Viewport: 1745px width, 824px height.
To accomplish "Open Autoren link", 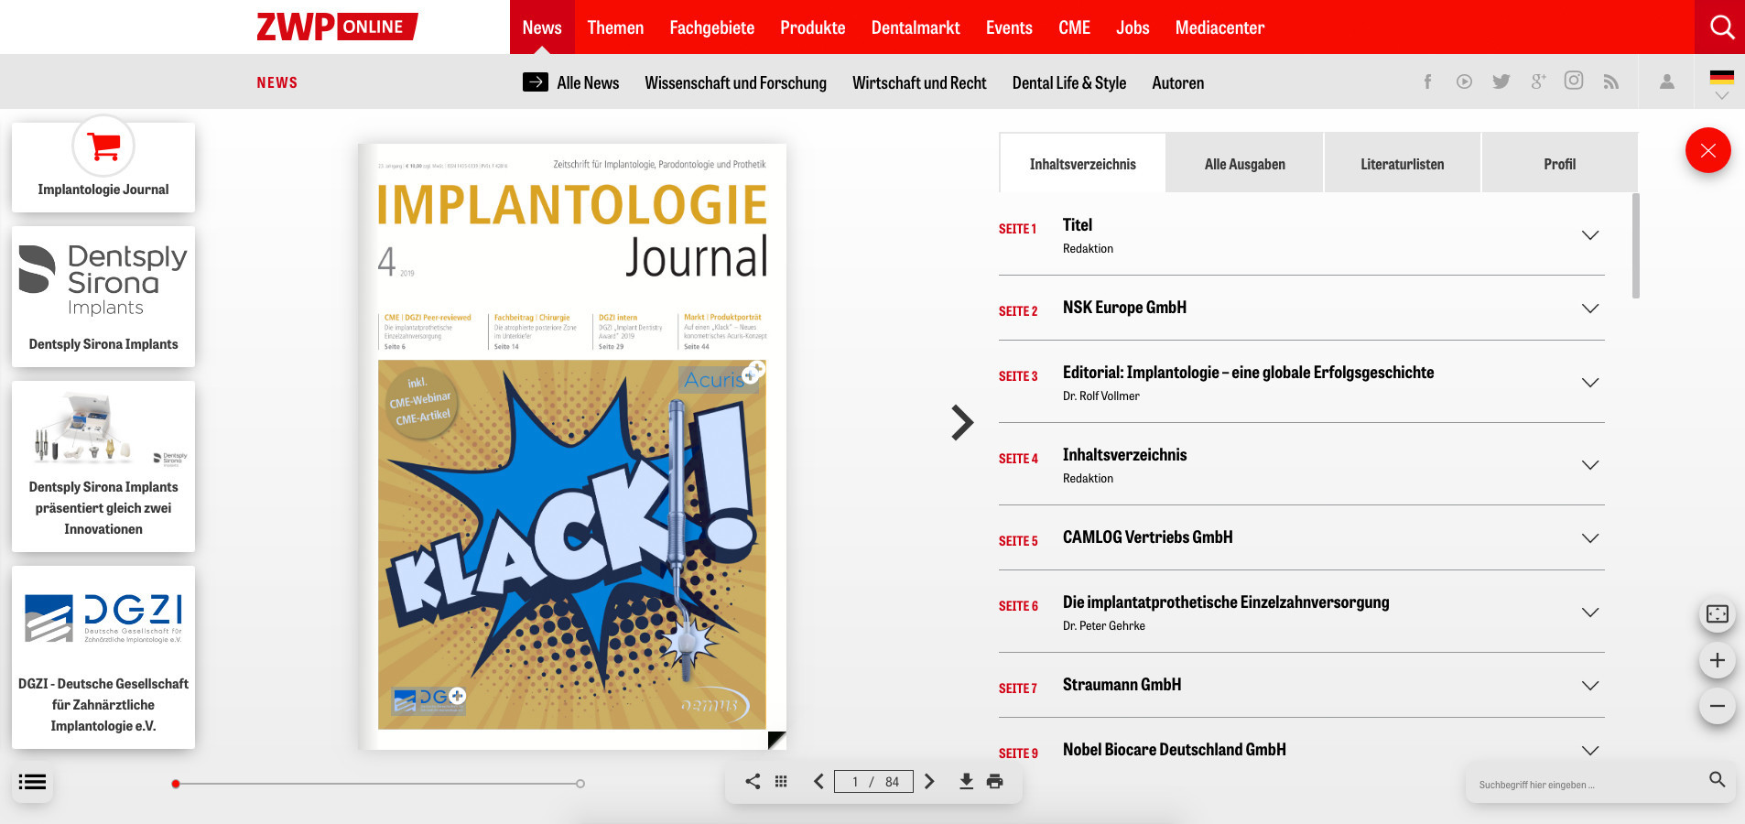I will point(1177,82).
